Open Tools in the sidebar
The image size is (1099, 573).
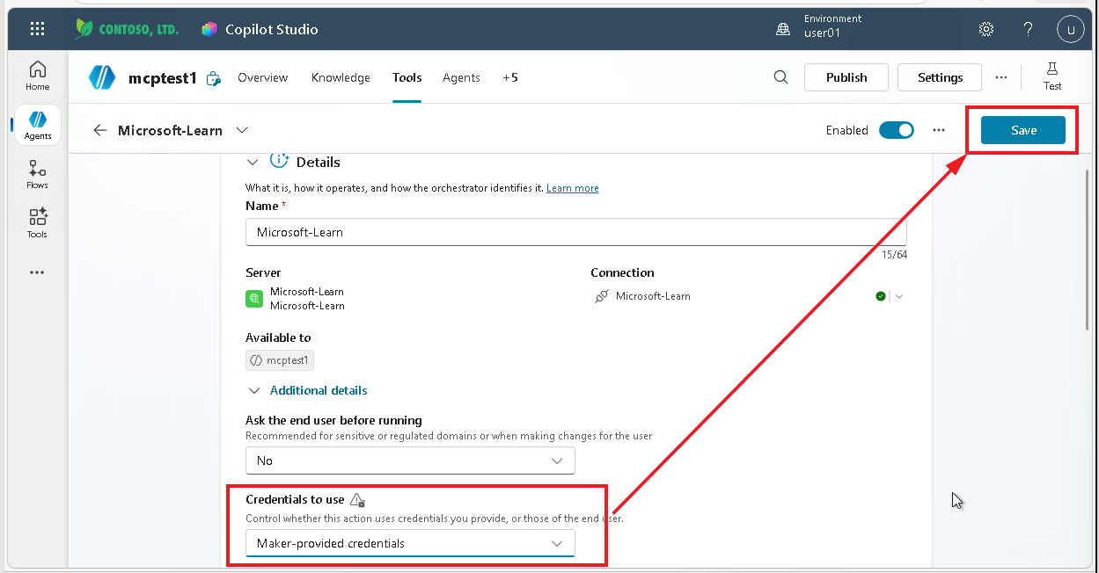tap(38, 223)
